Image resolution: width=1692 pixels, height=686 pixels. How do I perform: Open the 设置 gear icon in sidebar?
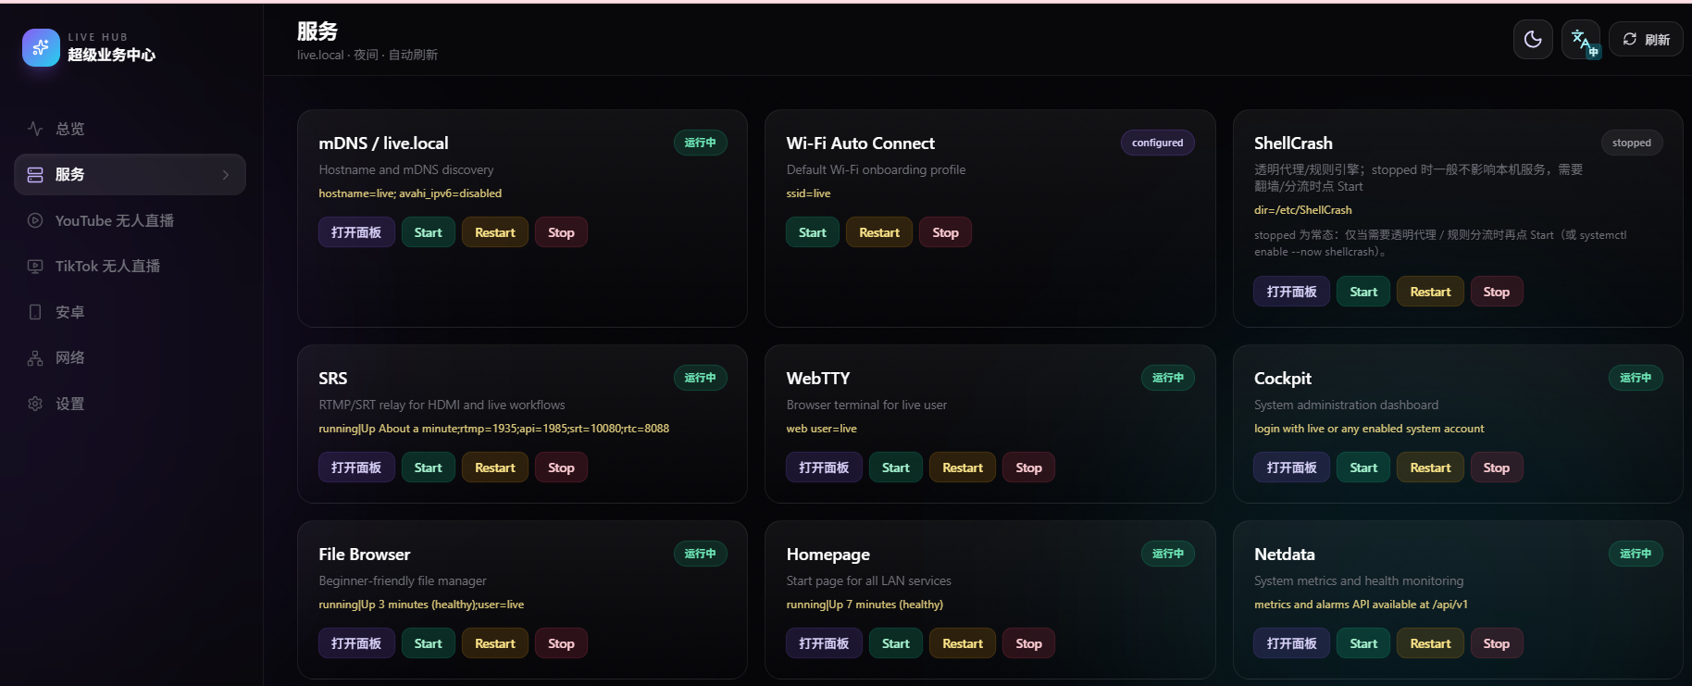[35, 404]
